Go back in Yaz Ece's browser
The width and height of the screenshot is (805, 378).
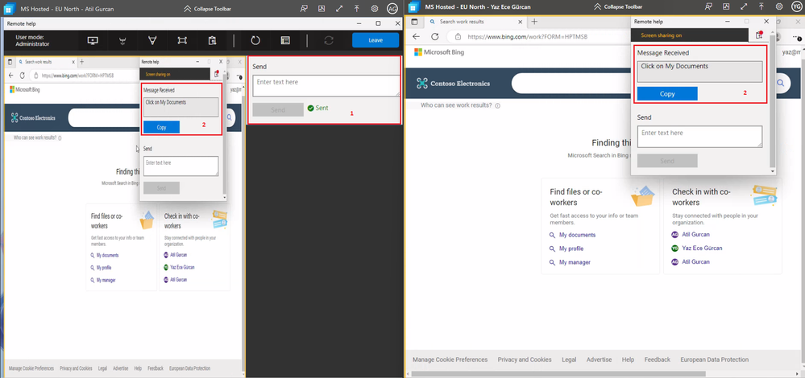pos(417,37)
